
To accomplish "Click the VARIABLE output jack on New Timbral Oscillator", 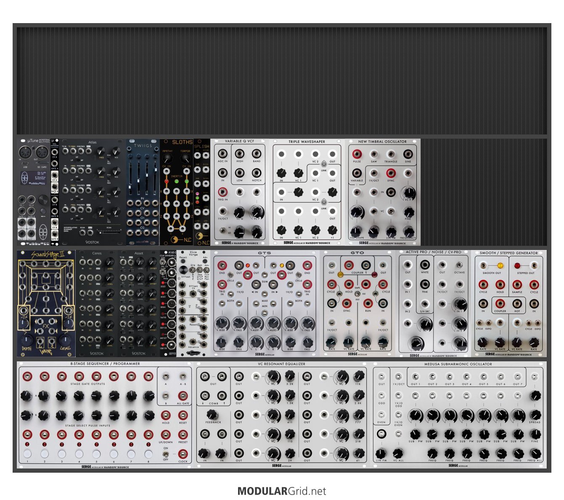I will tap(357, 173).
